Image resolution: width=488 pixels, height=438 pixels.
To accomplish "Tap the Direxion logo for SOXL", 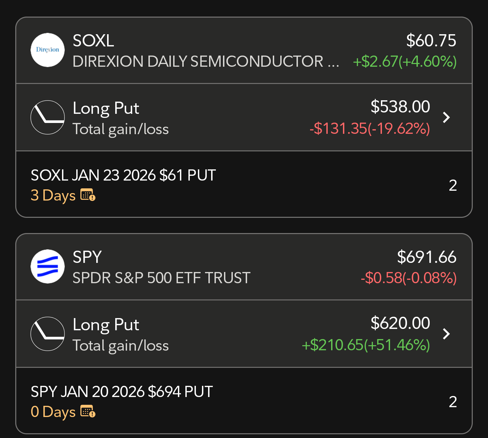I will pos(47,50).
